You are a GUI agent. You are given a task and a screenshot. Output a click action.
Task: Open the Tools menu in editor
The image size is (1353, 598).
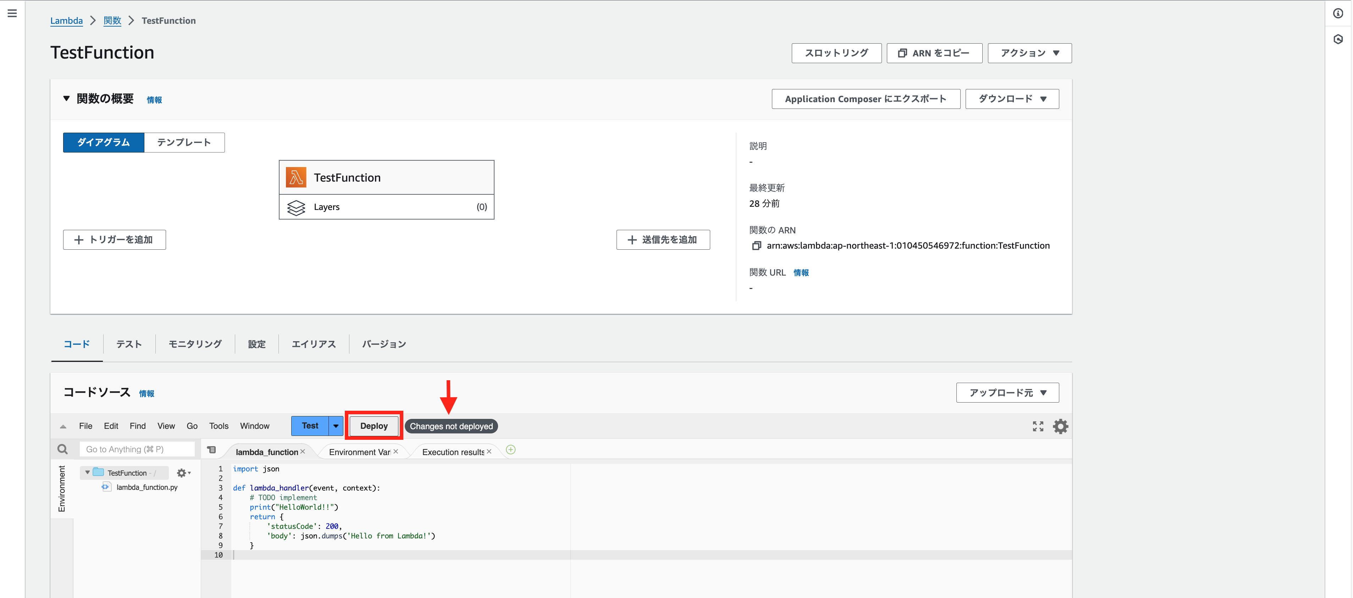219,426
